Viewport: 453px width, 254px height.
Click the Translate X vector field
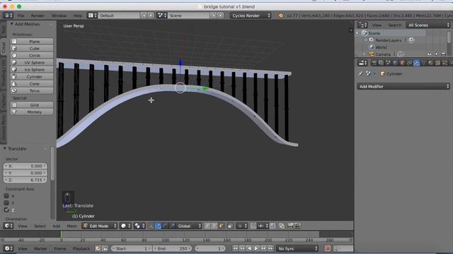[25, 166]
